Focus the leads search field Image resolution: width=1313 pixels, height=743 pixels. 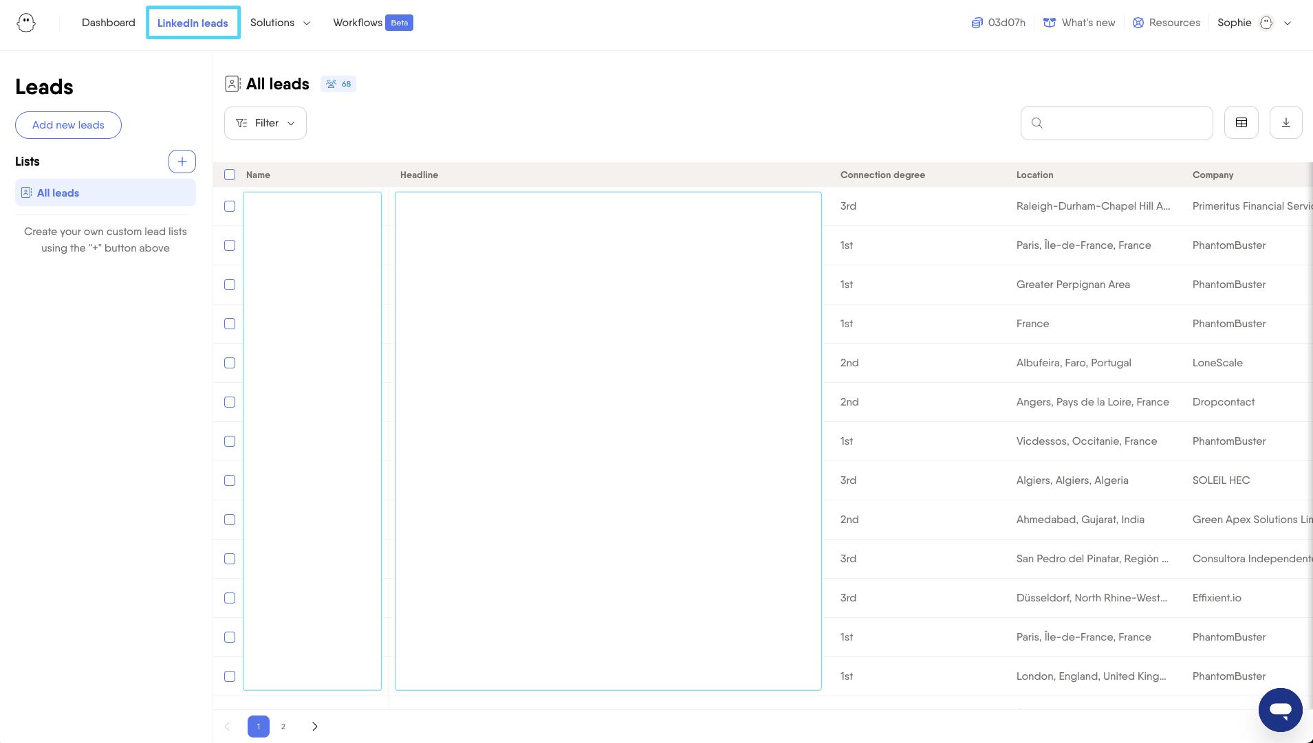(1116, 123)
